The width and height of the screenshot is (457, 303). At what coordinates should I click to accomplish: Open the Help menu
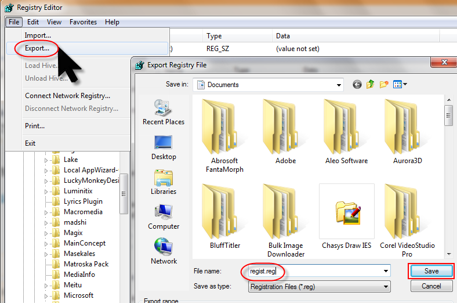[x=112, y=22]
